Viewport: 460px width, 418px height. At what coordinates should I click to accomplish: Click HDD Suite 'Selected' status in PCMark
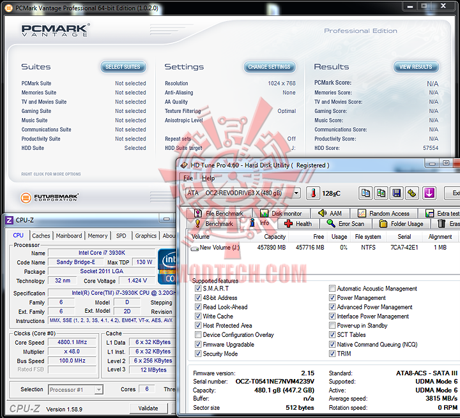pos(135,148)
